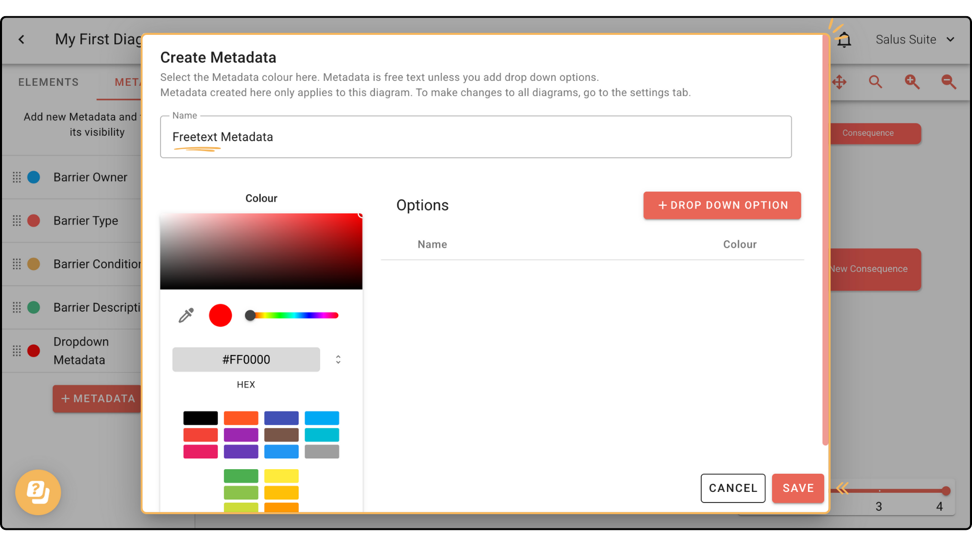Collapse the zoom control with the double chevrons
This screenshot has height=546, width=972.
click(842, 488)
